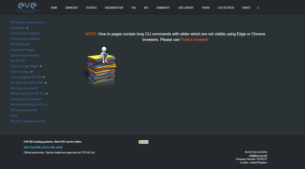305x169 pixels.
Task: Click the orange NOTE: label
Action: coord(91,34)
